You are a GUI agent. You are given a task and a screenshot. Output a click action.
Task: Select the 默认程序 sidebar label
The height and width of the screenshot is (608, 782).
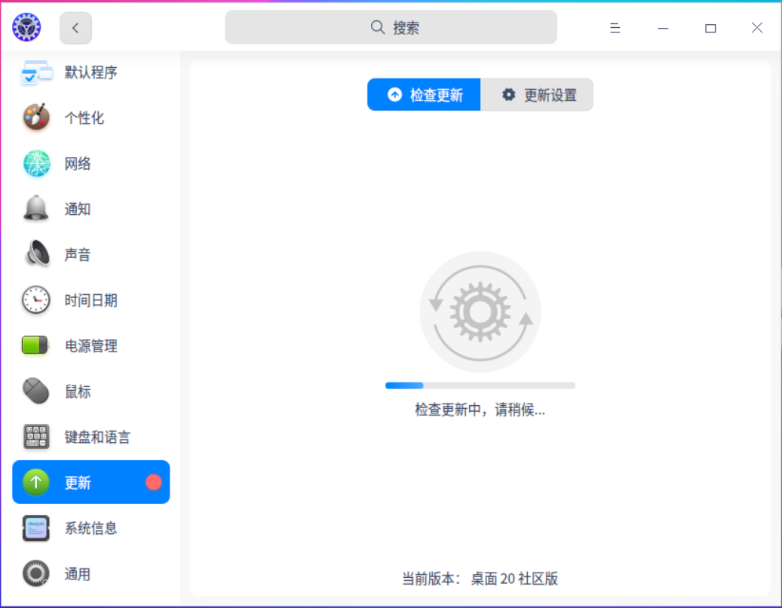90,73
